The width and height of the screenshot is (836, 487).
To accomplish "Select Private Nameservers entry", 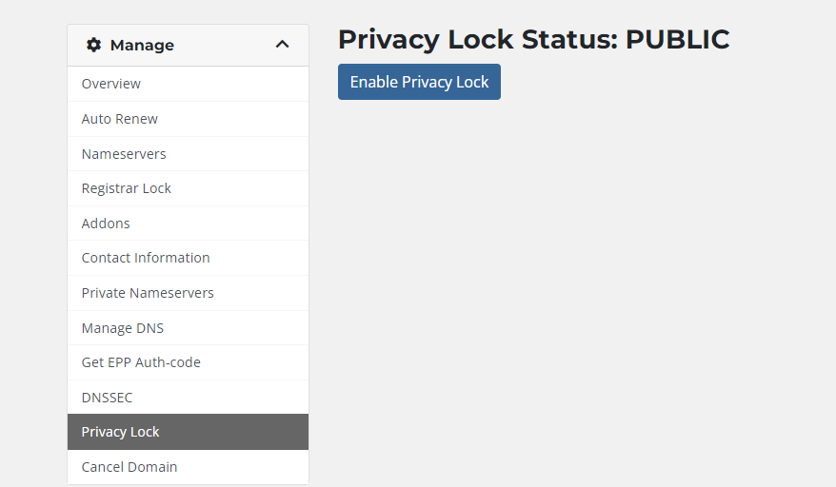I will pyautogui.click(x=188, y=293).
